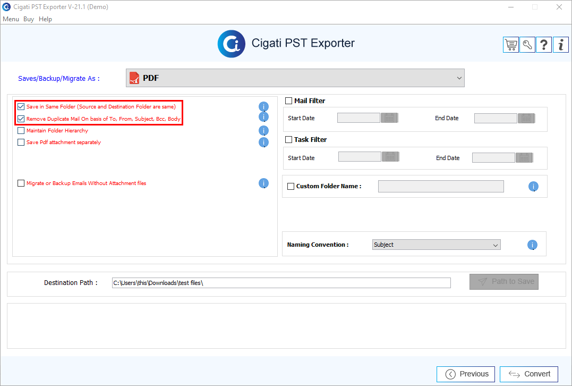Click the Mail Filter End Date field
Image resolution: width=572 pixels, height=386 pixels.
point(496,119)
